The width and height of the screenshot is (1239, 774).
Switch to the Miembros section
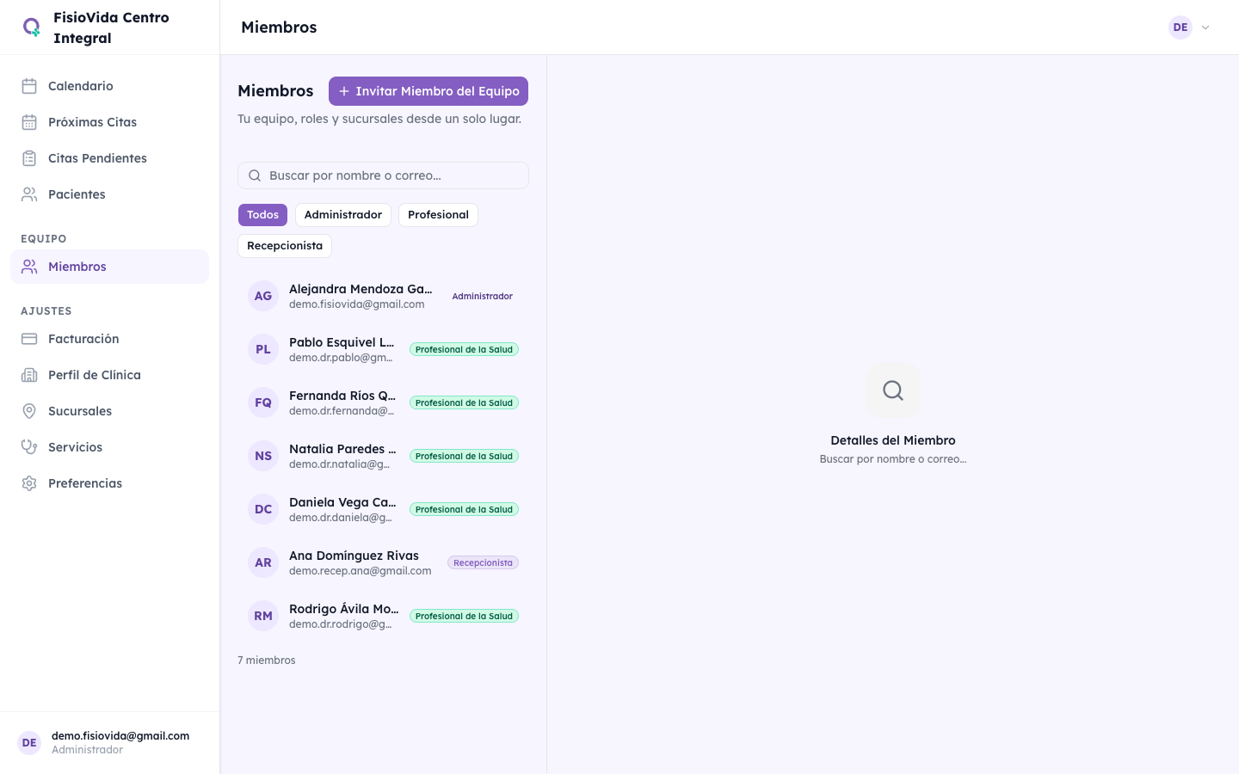[77, 267]
